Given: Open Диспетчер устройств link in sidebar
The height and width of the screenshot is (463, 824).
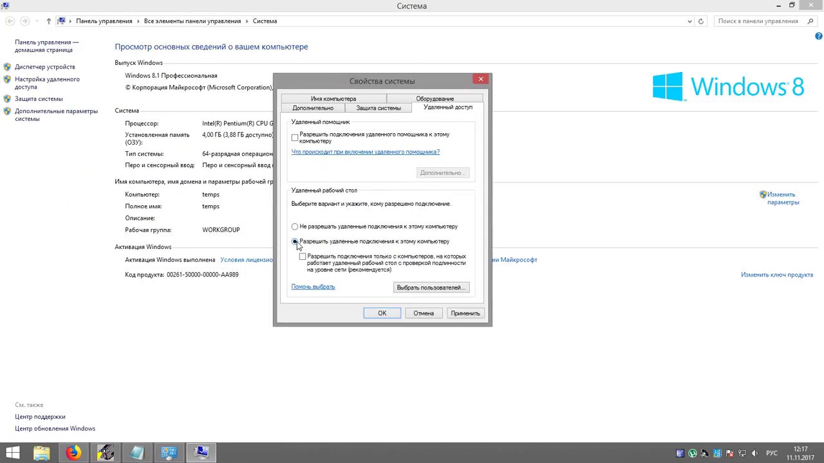Looking at the screenshot, I should [x=45, y=67].
